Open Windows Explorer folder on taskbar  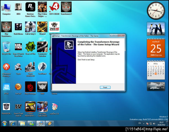[23, 124]
